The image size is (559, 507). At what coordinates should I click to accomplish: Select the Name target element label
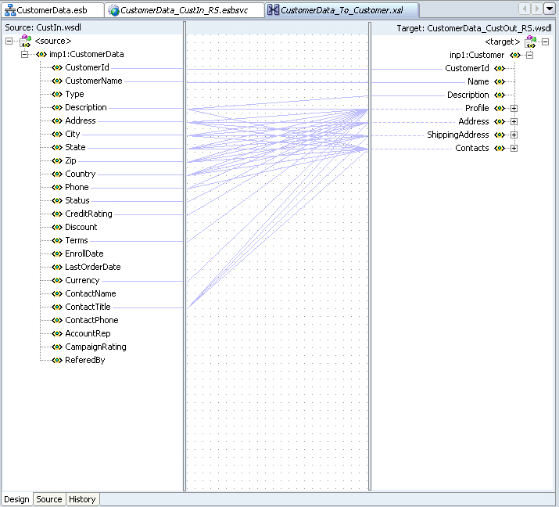click(478, 81)
